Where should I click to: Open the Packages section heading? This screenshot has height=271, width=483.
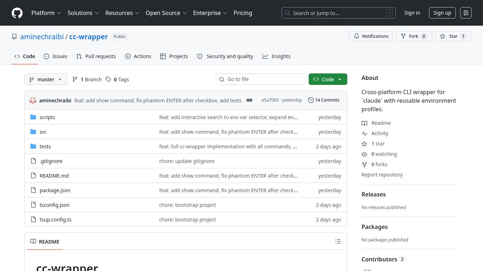(x=374, y=227)
